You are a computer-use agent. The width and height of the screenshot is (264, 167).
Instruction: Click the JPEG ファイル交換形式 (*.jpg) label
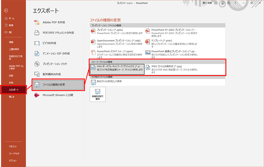coord(167,66)
